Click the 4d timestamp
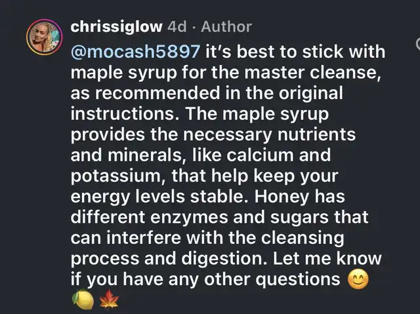The width and height of the screenshot is (420, 314). [177, 27]
